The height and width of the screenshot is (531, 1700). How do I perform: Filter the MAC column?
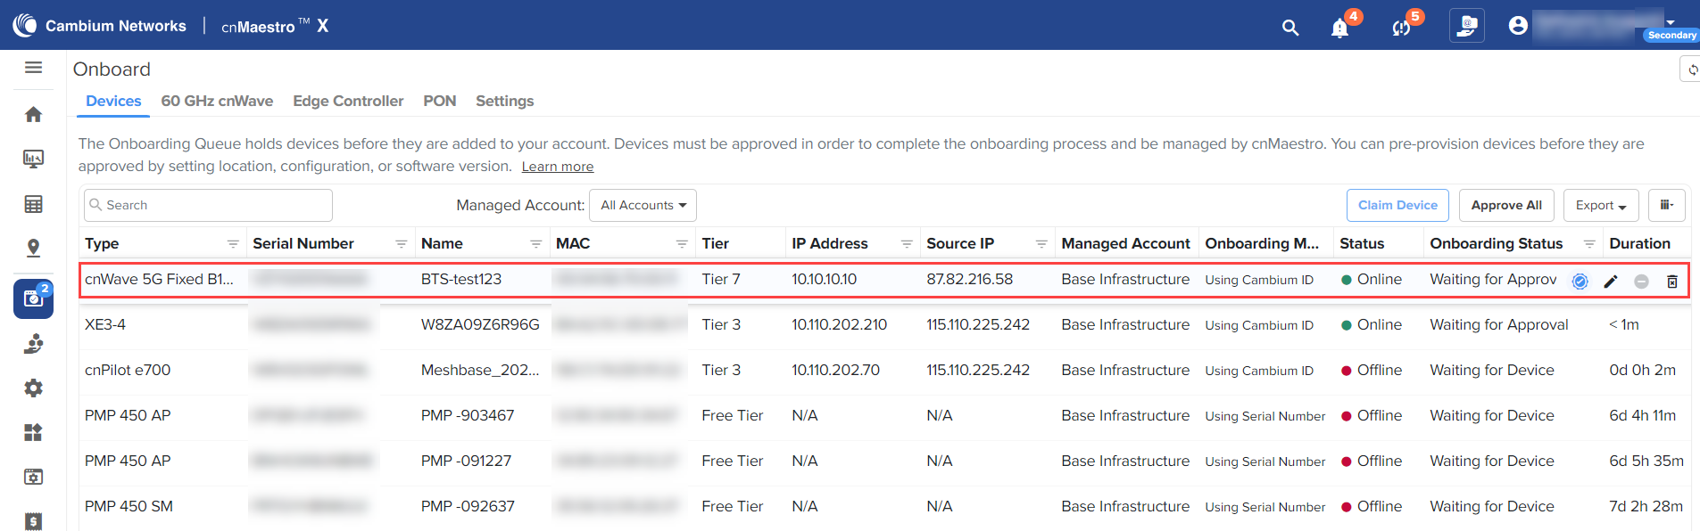(682, 244)
